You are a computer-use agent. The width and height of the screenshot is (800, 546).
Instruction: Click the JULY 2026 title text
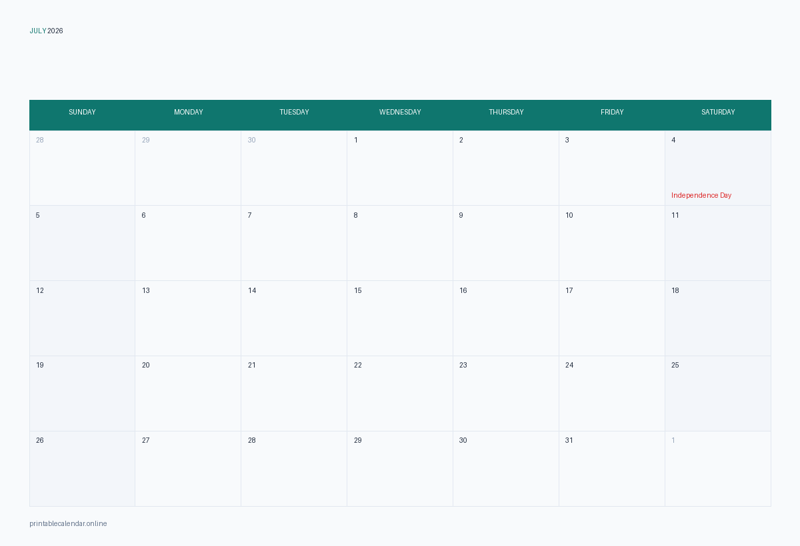coord(46,31)
